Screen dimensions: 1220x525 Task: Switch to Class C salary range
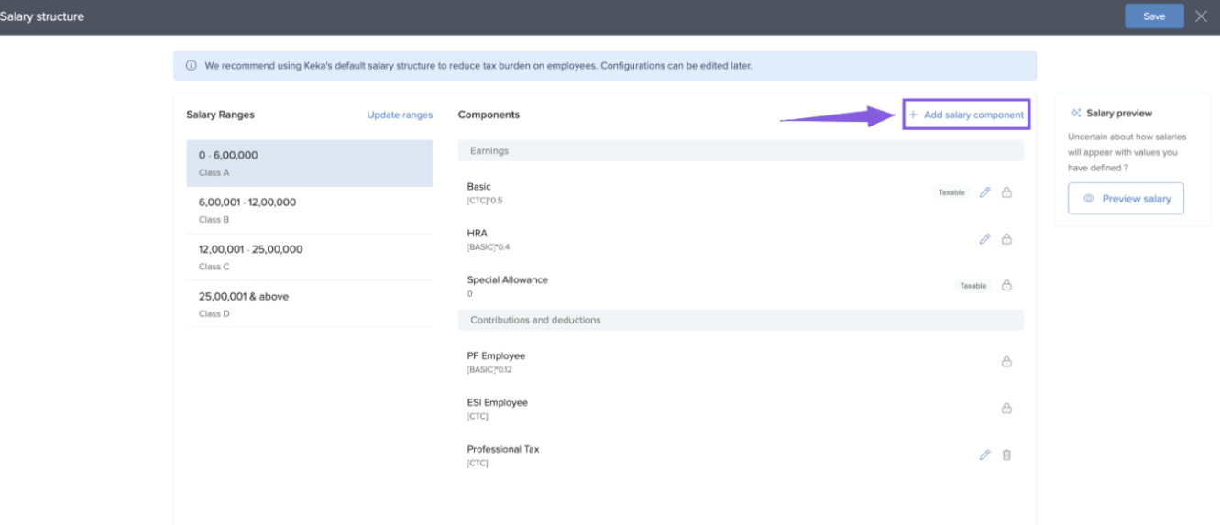pyautogui.click(x=309, y=257)
